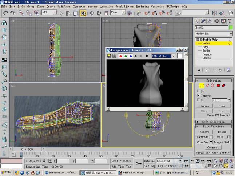
Task: Enable By angle checkbox next to 45.0
Action: 198,100
